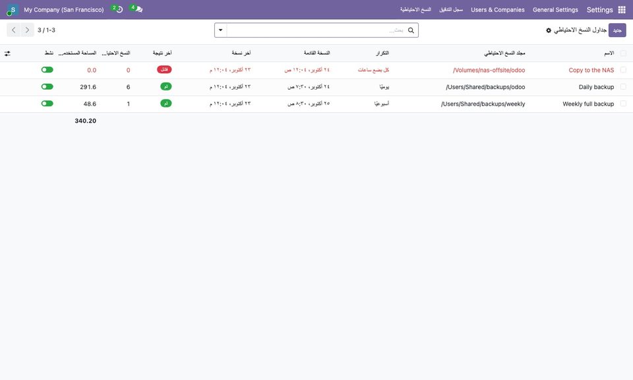Screen dimensions: 633x380
Task: Click the green status badge in Daily backup row
Action: [166, 86]
